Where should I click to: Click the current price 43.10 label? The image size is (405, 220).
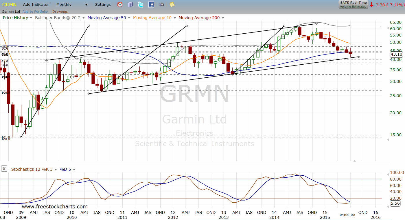tap(396, 54)
